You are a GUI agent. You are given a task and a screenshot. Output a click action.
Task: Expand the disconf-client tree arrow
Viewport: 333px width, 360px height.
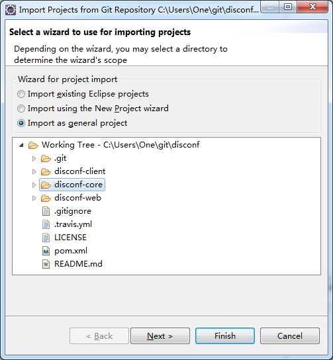pyautogui.click(x=34, y=171)
